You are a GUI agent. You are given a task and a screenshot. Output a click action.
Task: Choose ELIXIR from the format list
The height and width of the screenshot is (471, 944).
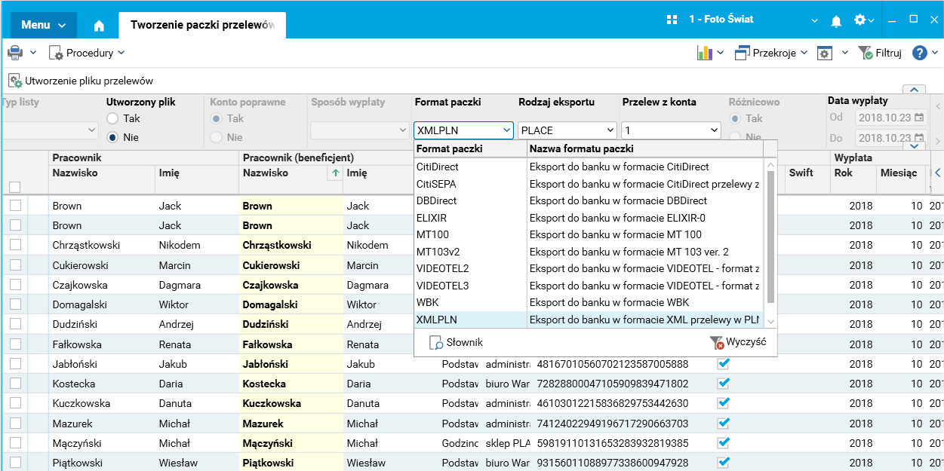(x=432, y=218)
